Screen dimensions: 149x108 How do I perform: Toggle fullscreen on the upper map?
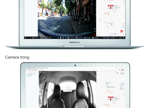pos(124,34)
